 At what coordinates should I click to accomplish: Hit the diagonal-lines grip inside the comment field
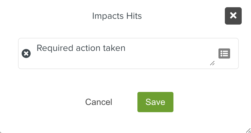(212, 63)
